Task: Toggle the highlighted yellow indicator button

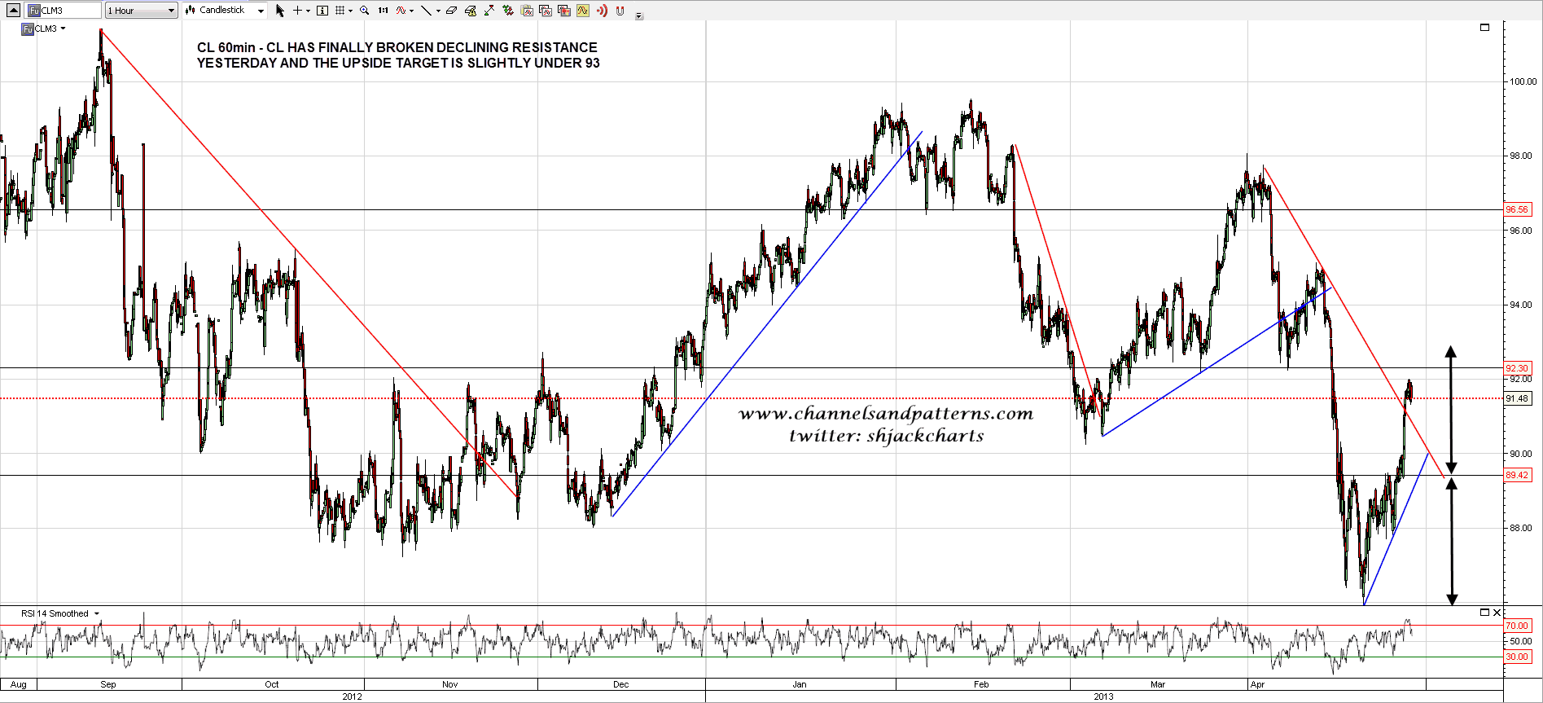Action: point(583,11)
